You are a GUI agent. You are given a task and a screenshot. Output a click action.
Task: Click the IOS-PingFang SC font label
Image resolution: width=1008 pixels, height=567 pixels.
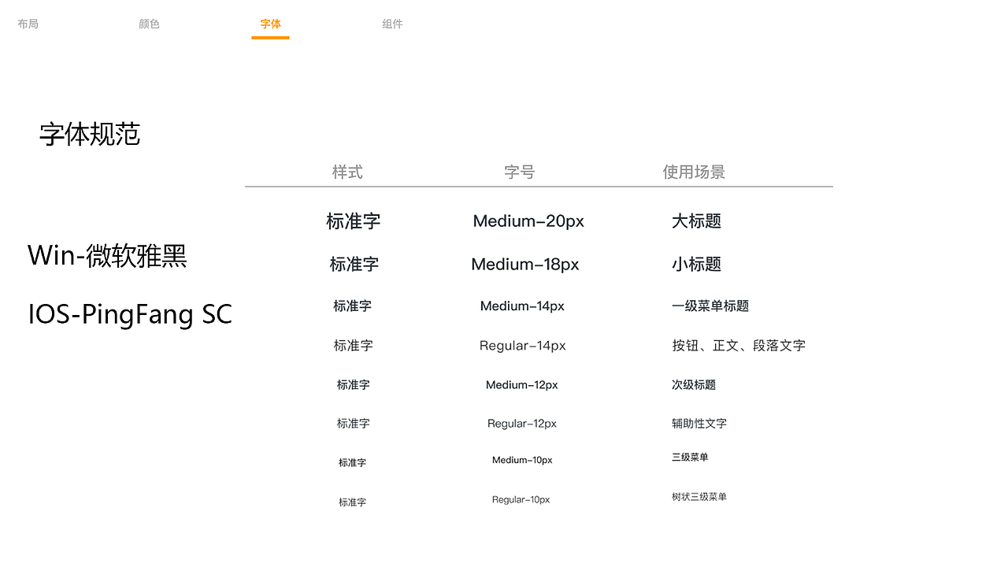pyautogui.click(x=130, y=314)
